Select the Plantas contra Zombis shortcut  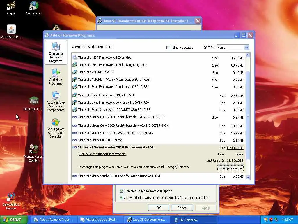(34, 153)
